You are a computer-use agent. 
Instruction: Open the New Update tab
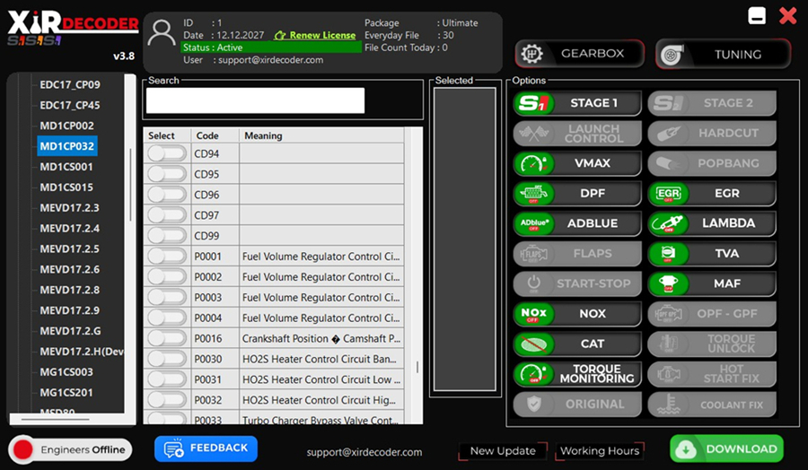[503, 451]
